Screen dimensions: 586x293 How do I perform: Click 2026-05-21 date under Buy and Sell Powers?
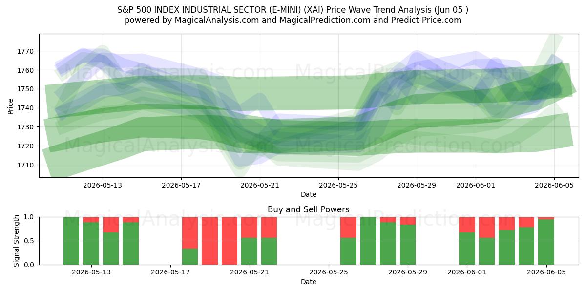250,272
